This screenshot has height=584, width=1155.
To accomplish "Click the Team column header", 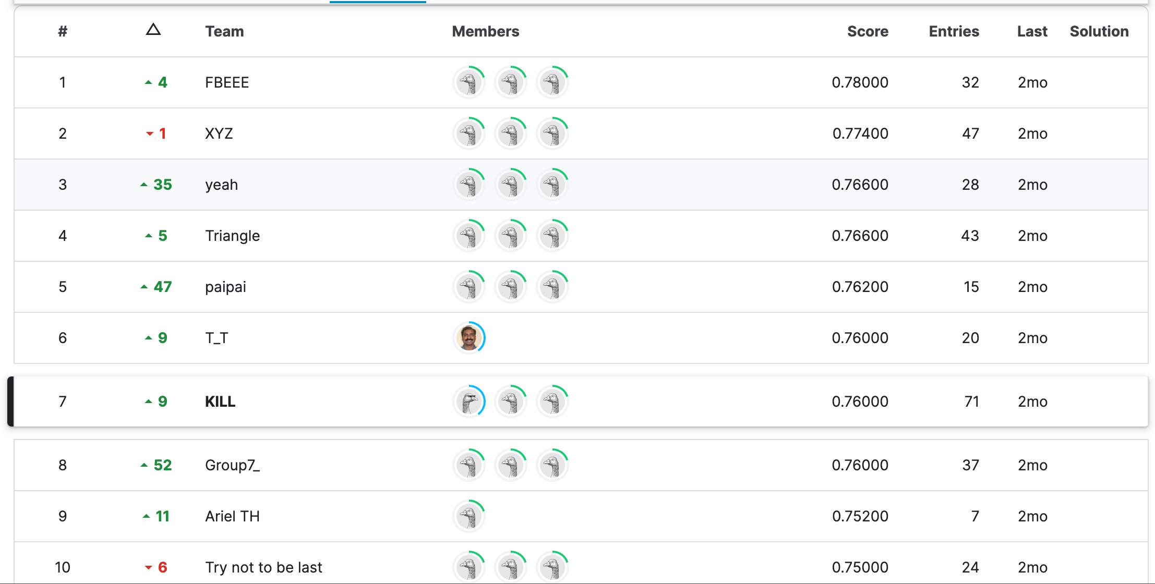I will (x=224, y=31).
